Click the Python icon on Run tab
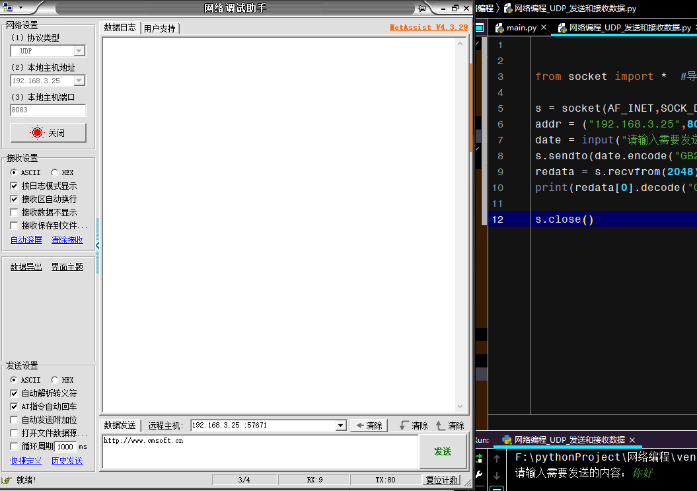 (x=507, y=440)
